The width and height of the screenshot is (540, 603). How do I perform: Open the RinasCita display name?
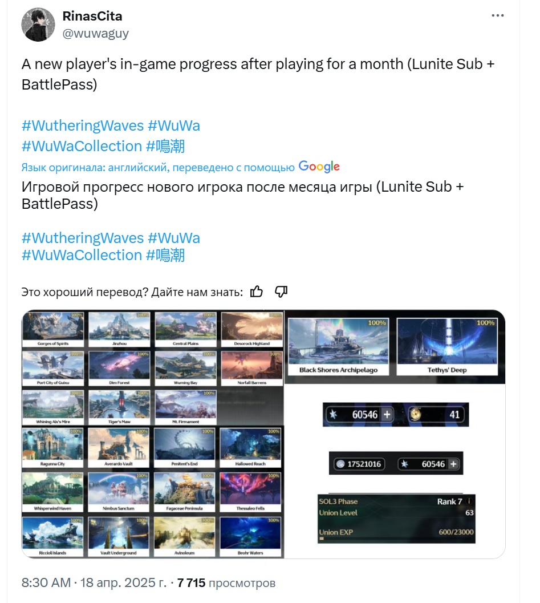click(x=92, y=16)
